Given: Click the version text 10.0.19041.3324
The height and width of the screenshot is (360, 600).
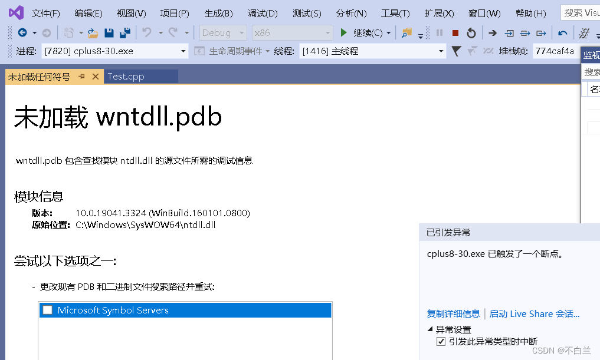Looking at the screenshot, I should 111,213.
